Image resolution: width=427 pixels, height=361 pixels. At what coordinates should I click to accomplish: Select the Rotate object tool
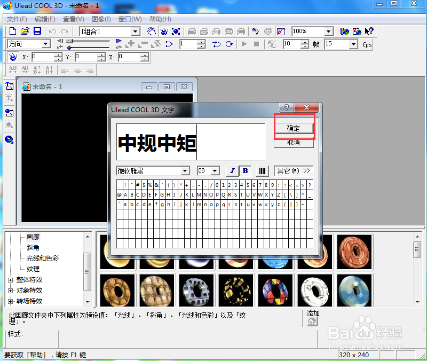(x=164, y=32)
